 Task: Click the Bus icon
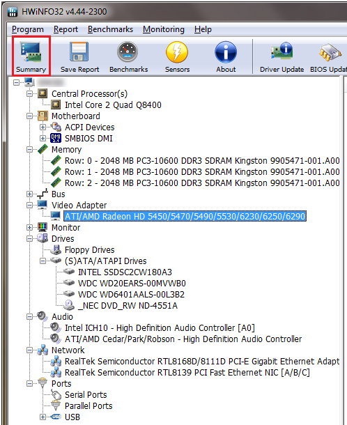43,194
